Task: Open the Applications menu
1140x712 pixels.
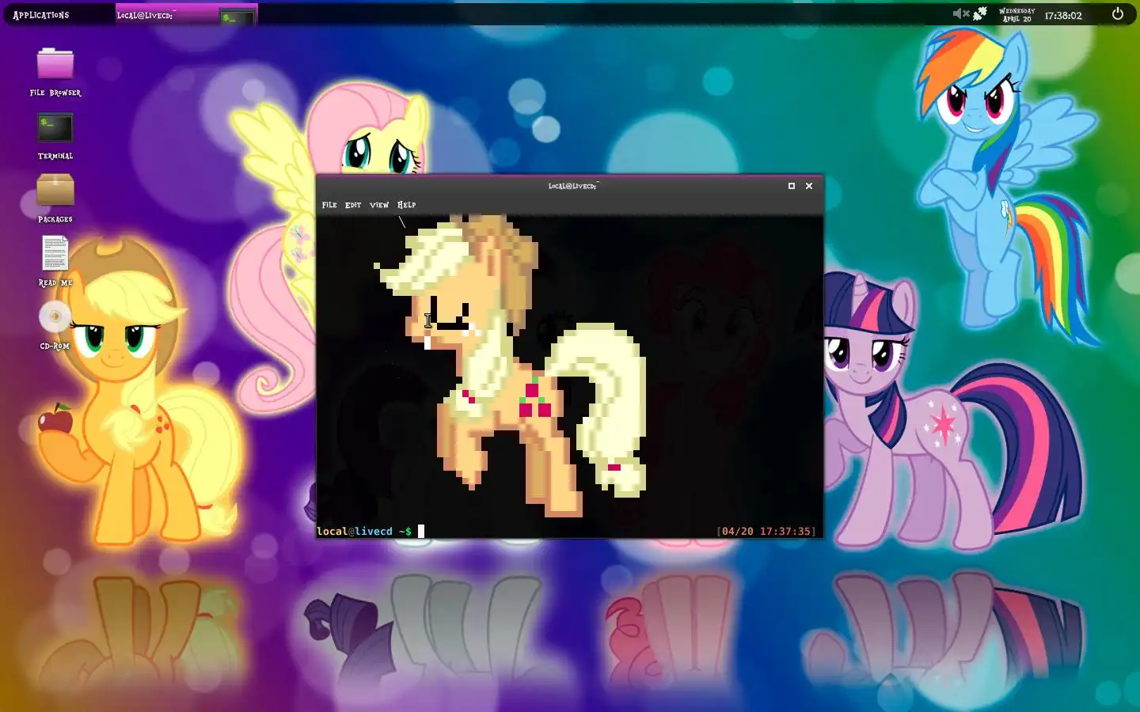Action: (41, 15)
